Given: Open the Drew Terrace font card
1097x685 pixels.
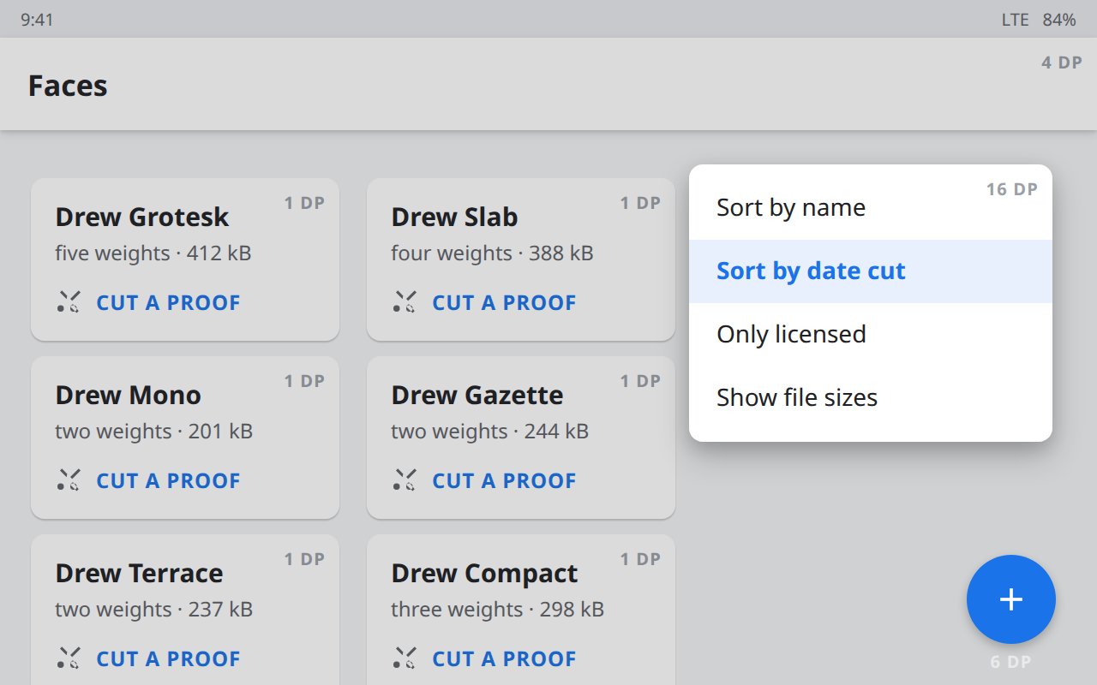Looking at the screenshot, I should click(185, 610).
